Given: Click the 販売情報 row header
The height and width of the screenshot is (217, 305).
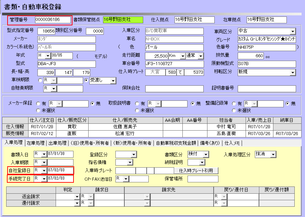Looking at the screenshot, I should (x=15, y=134).
